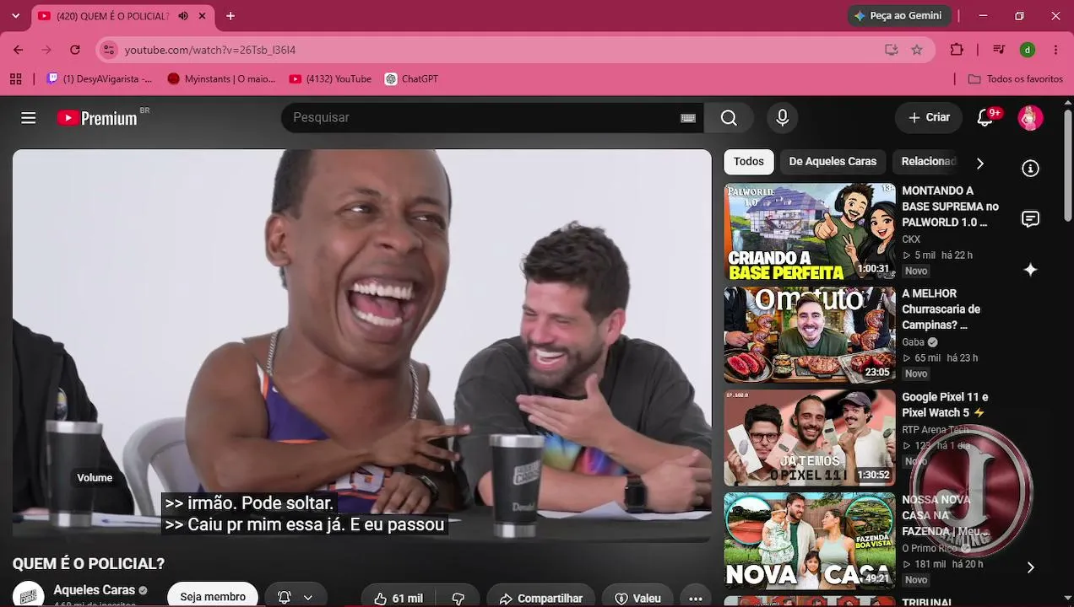
Task: Open A MELHOR Churrascaria de Campinas title
Action: click(941, 309)
